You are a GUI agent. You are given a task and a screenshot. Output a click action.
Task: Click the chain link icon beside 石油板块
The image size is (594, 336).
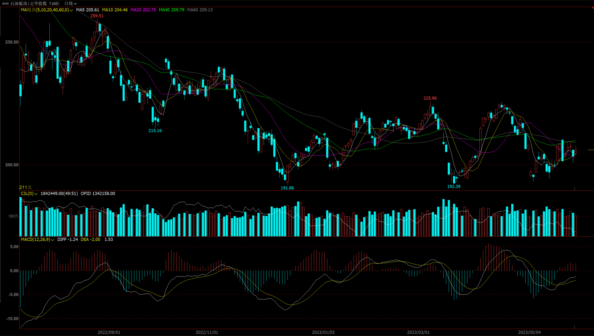click(5, 4)
